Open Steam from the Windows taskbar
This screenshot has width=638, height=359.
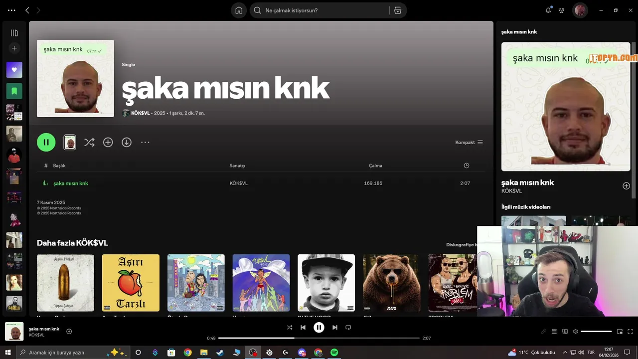tap(220, 353)
